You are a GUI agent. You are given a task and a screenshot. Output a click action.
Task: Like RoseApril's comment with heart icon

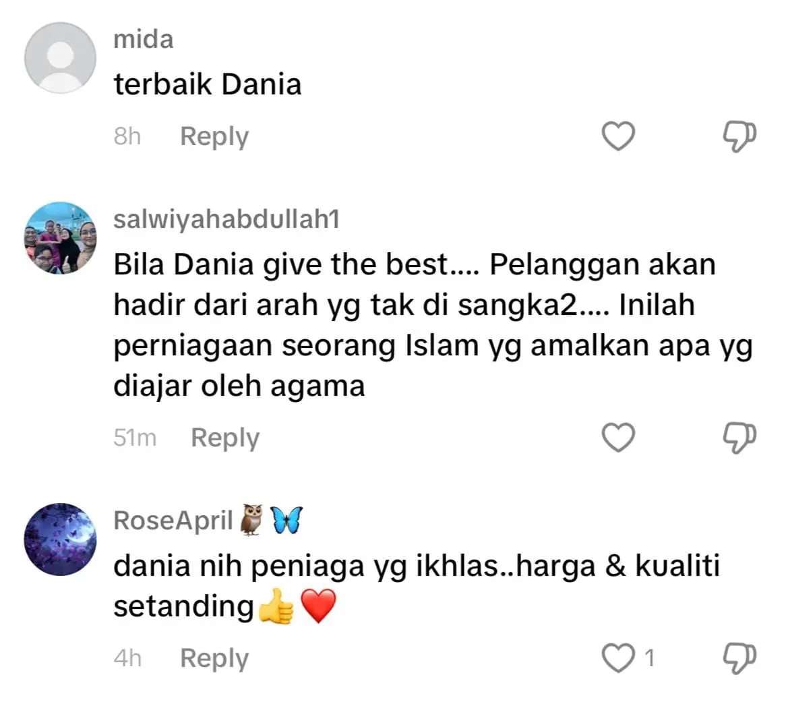tap(618, 657)
